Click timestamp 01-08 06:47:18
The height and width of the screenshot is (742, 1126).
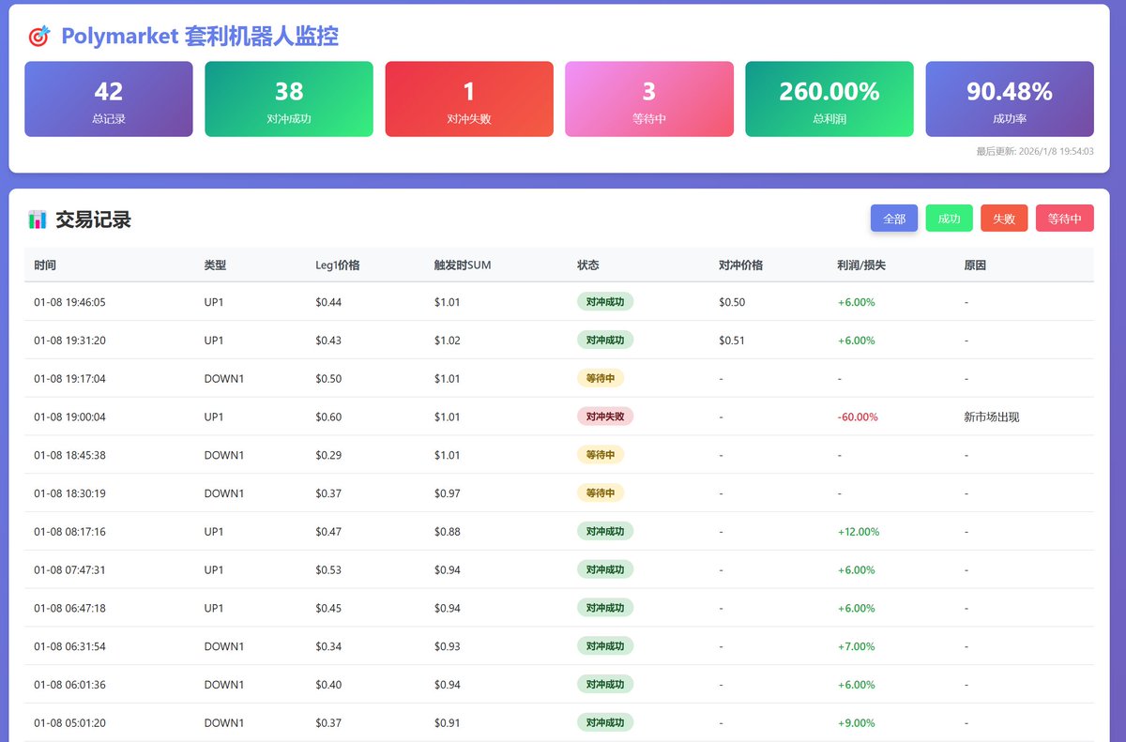coord(70,608)
